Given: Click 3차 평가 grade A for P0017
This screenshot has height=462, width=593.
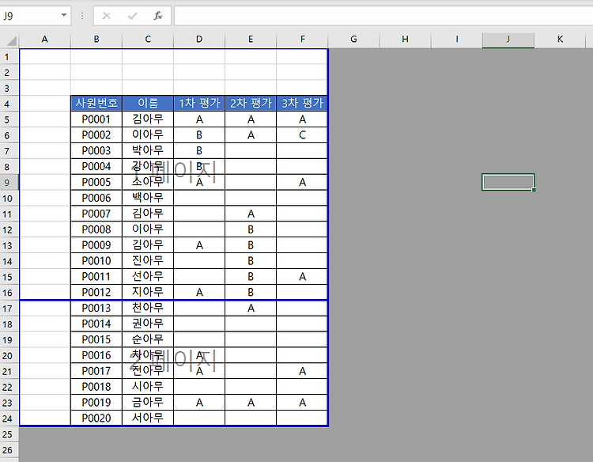Looking at the screenshot, I should click(302, 371).
